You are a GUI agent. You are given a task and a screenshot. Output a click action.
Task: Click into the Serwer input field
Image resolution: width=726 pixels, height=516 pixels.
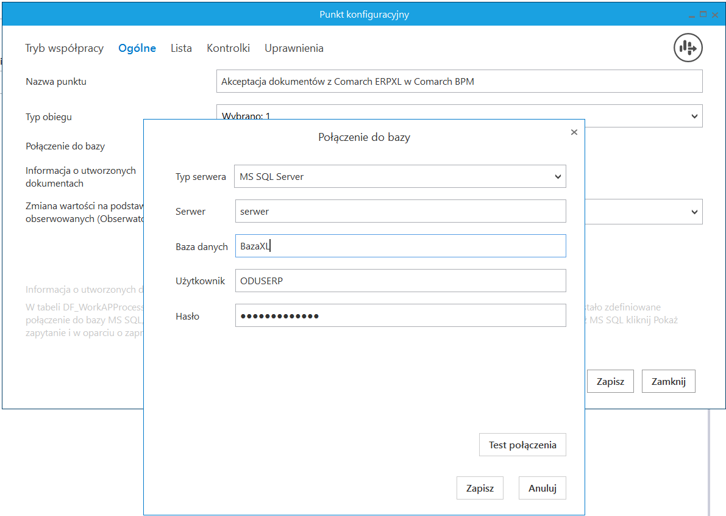400,211
